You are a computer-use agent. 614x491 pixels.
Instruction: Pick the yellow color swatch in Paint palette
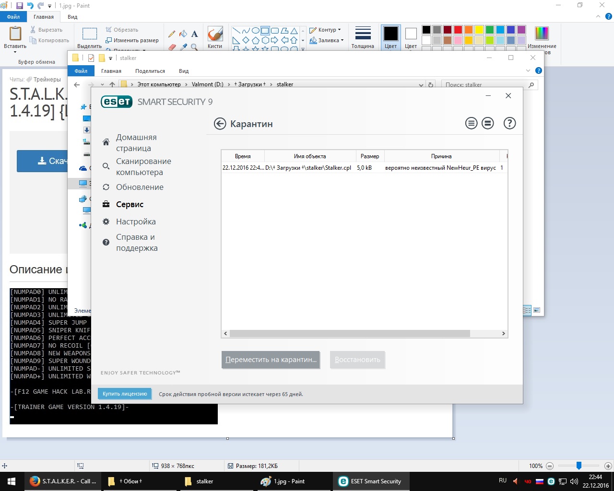(x=479, y=30)
